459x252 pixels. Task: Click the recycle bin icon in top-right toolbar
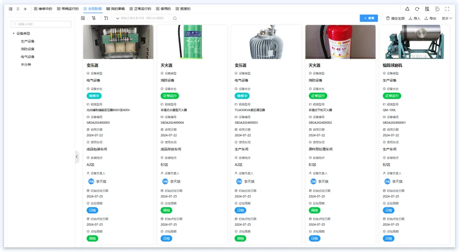[x=407, y=8]
